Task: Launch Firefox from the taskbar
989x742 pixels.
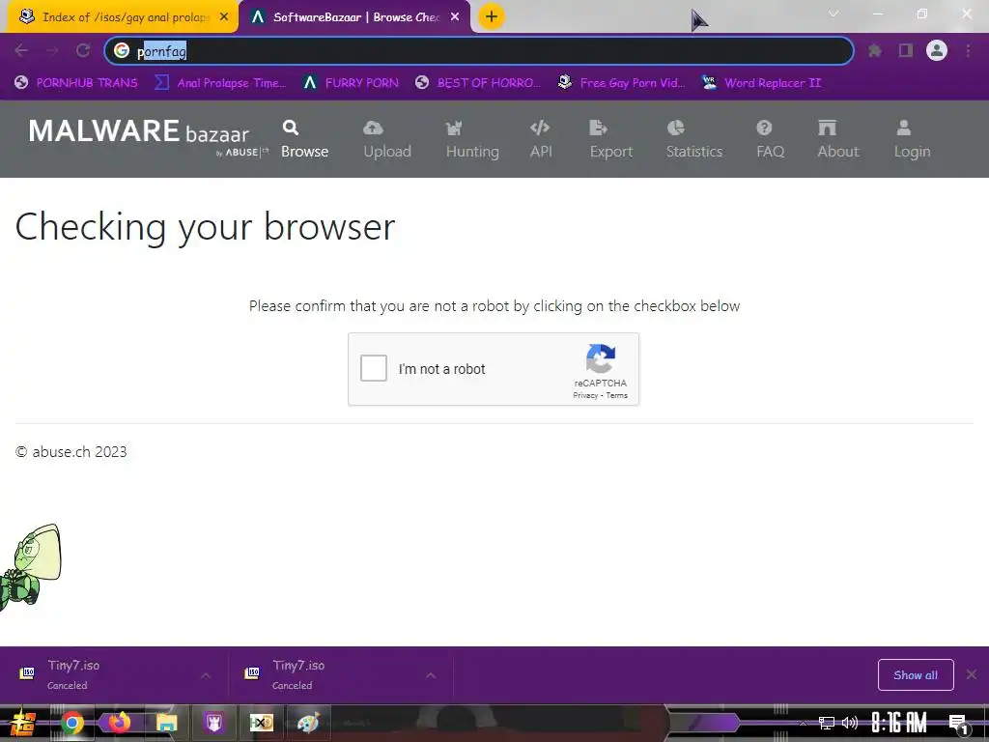Action: 119,723
